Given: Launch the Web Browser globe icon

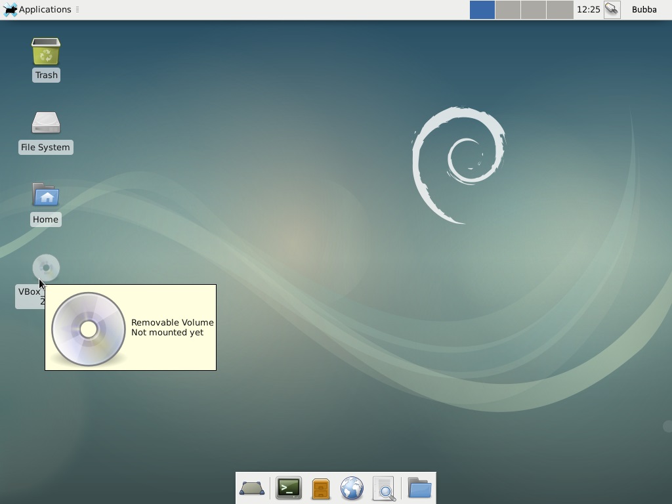Looking at the screenshot, I should [352, 488].
